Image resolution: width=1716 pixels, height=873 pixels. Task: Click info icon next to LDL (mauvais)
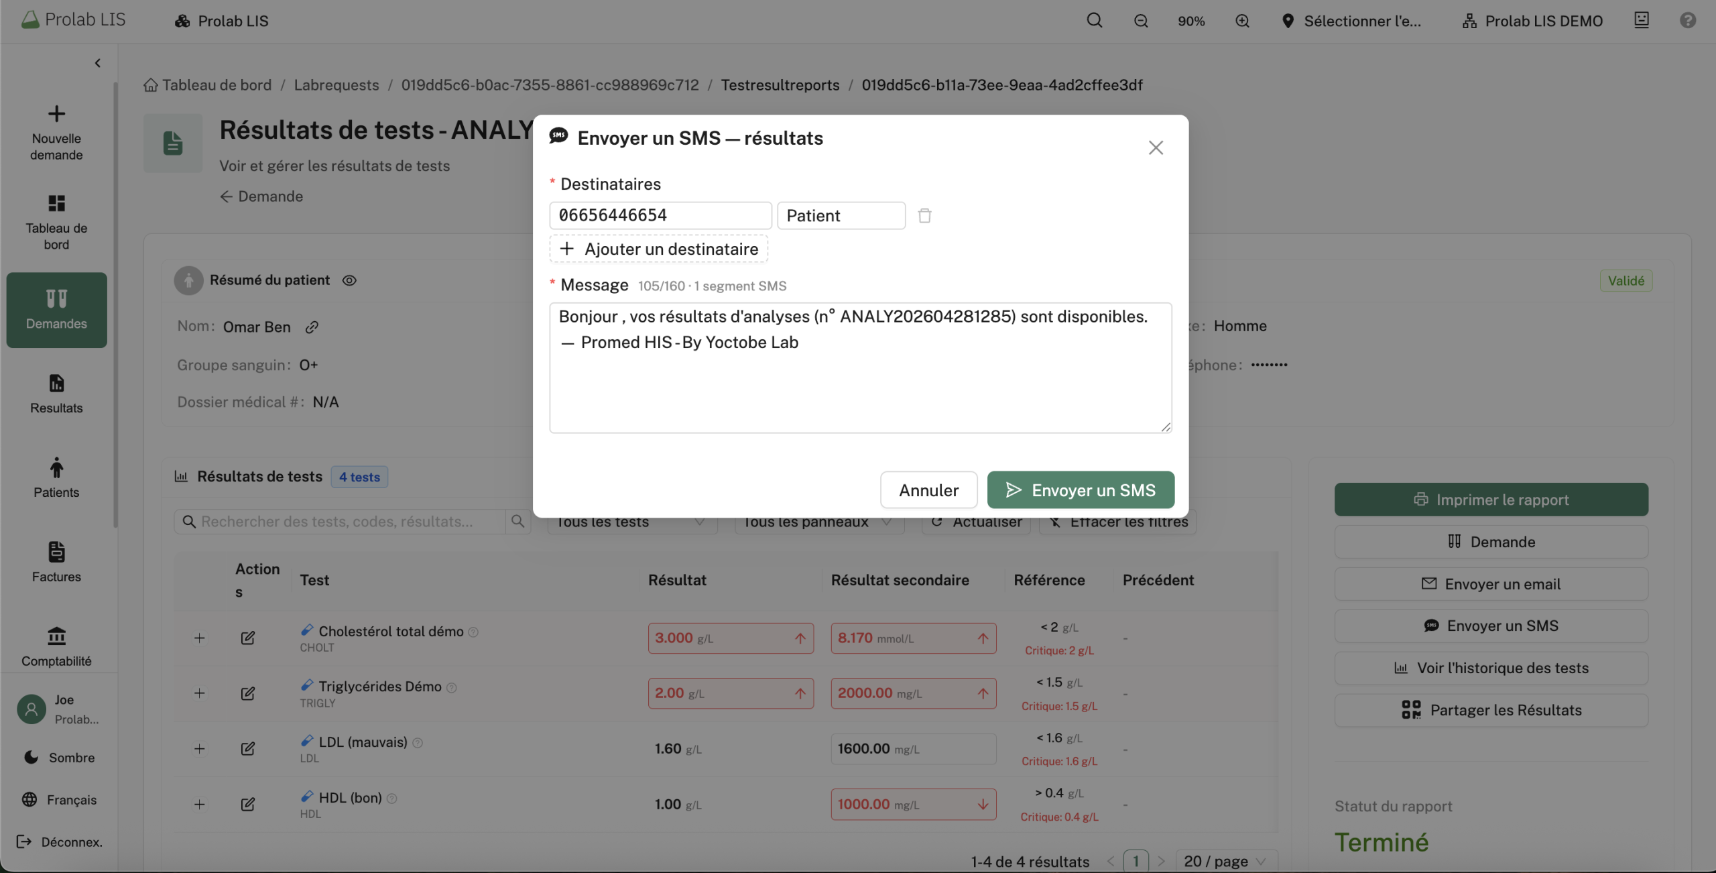coord(418,743)
